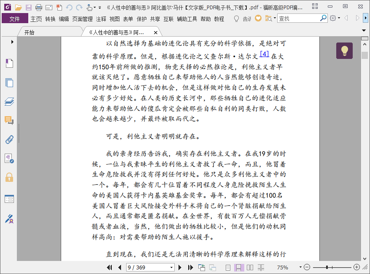The image size is (370, 274).
Task: Expand the ribbon scroll right arrow
Action: pos(365,18)
